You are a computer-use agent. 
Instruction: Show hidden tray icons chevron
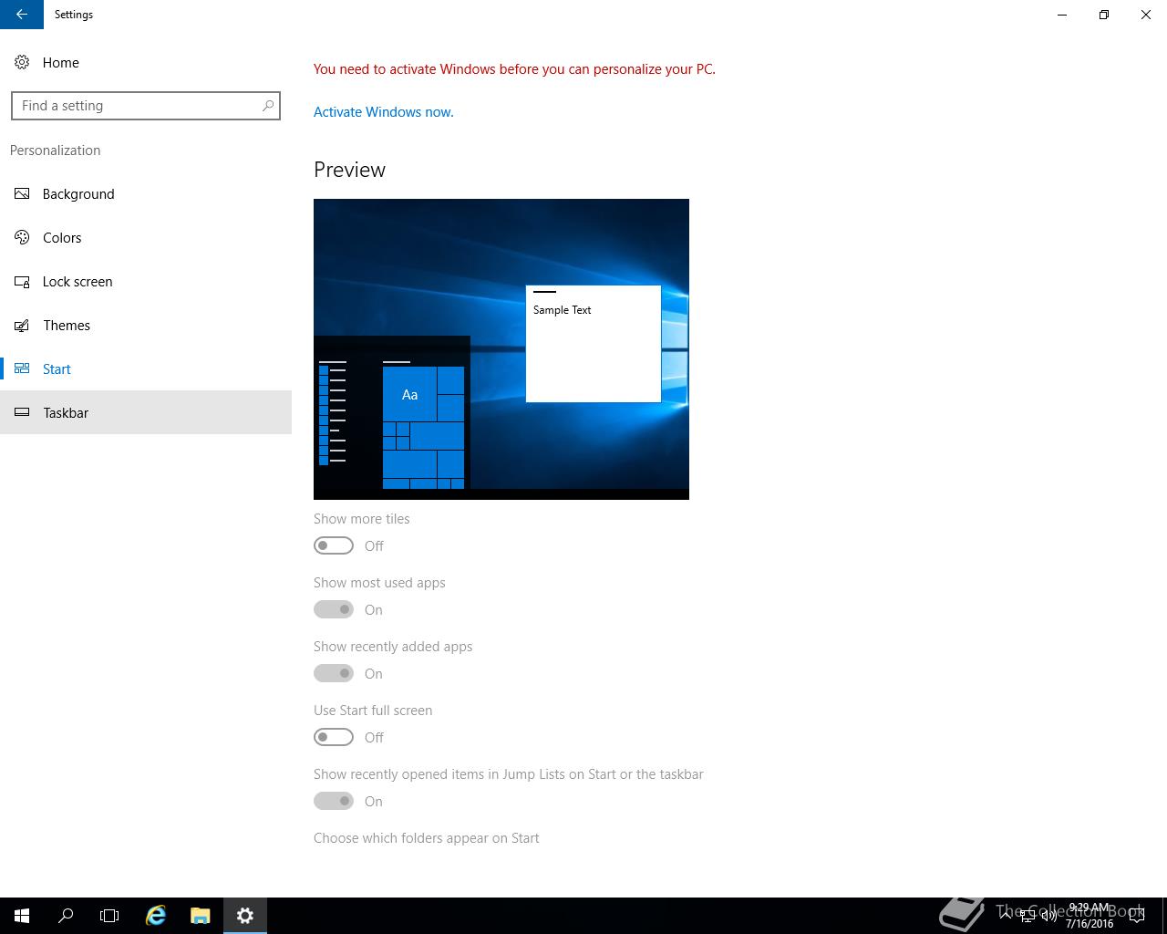[1005, 916]
